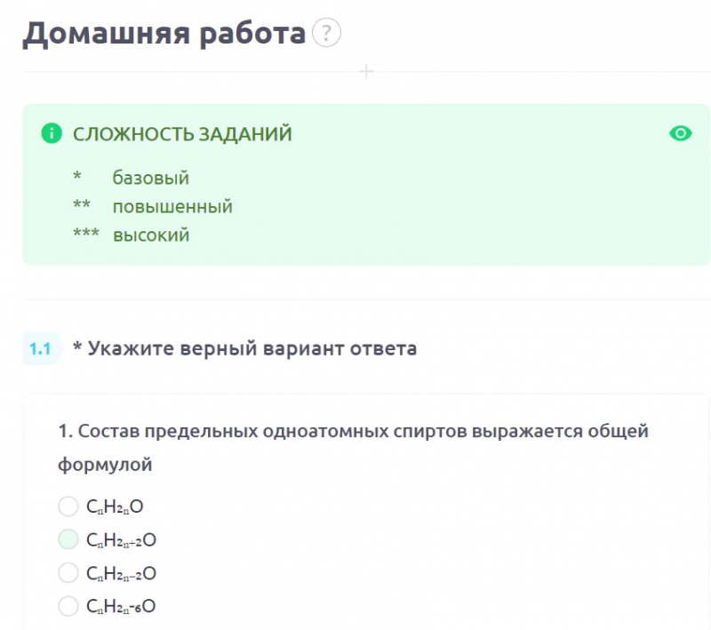711x630 pixels.
Task: Click the высокий difficulty label
Action: pos(151,235)
